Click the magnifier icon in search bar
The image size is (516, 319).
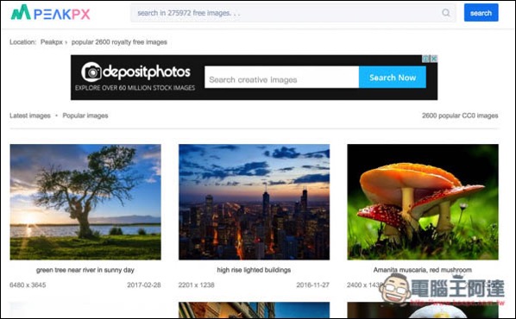click(x=446, y=13)
